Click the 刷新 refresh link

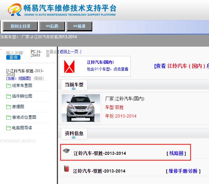coord(39,78)
